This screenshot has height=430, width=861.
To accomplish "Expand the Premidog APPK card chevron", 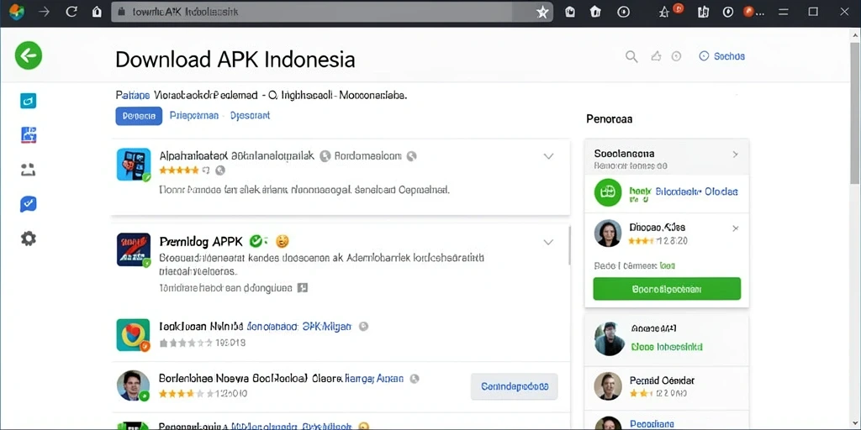I will (548, 242).
